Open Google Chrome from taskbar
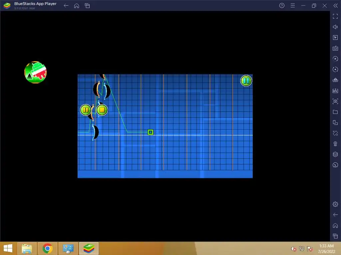Screen dimensions: 341x255 48,248
